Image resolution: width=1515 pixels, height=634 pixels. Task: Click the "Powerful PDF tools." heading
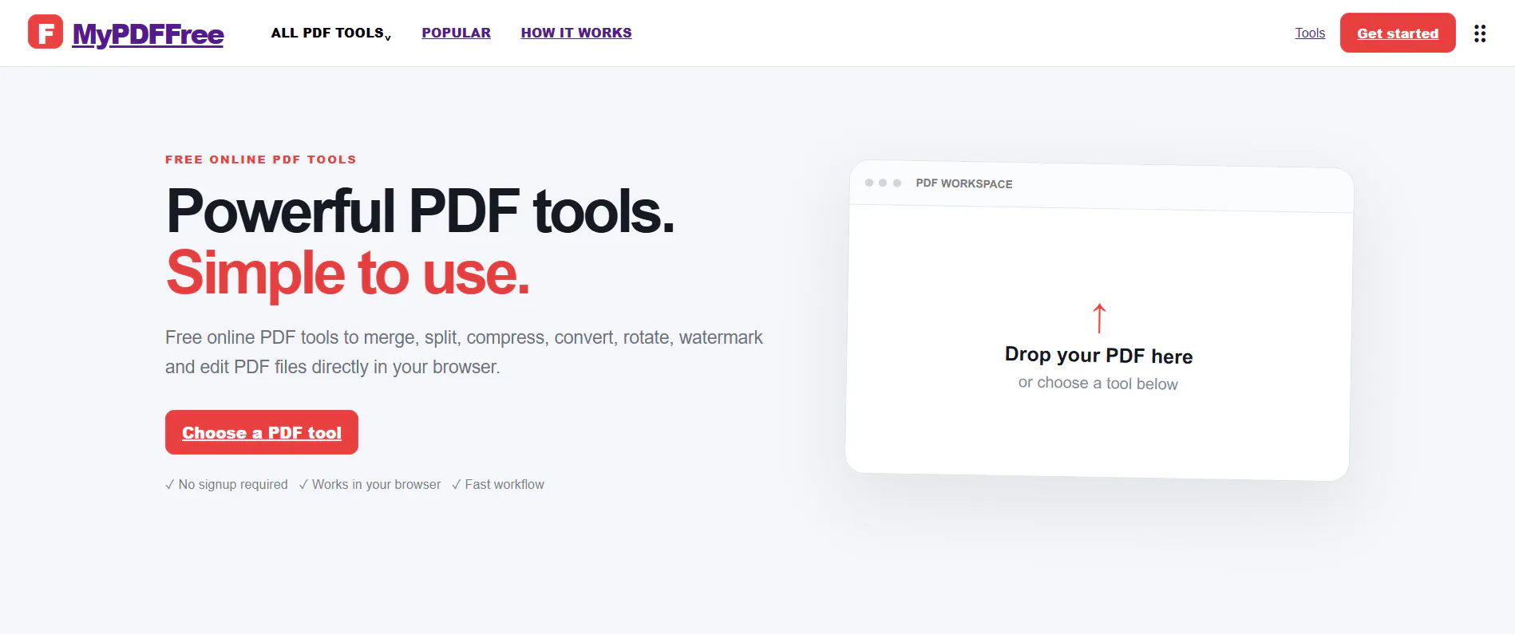(421, 211)
